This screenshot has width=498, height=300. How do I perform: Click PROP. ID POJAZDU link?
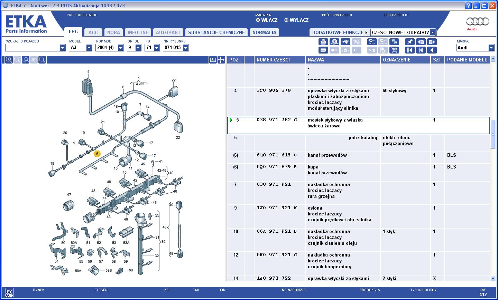(82, 15)
